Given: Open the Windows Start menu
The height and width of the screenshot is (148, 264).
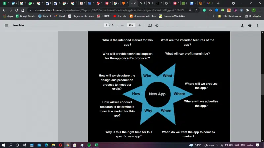Looking at the screenshot, I should (4, 145).
